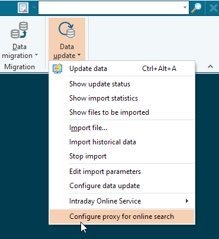Screen dimensions: 219x239
Task: Click inside the search input field
Action: click(110, 8)
